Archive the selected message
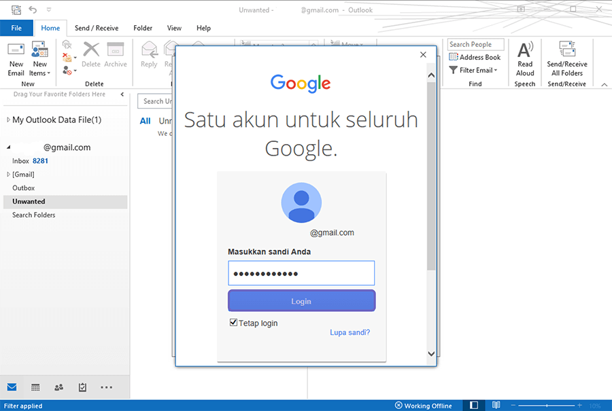The height and width of the screenshot is (411, 612). click(116, 55)
